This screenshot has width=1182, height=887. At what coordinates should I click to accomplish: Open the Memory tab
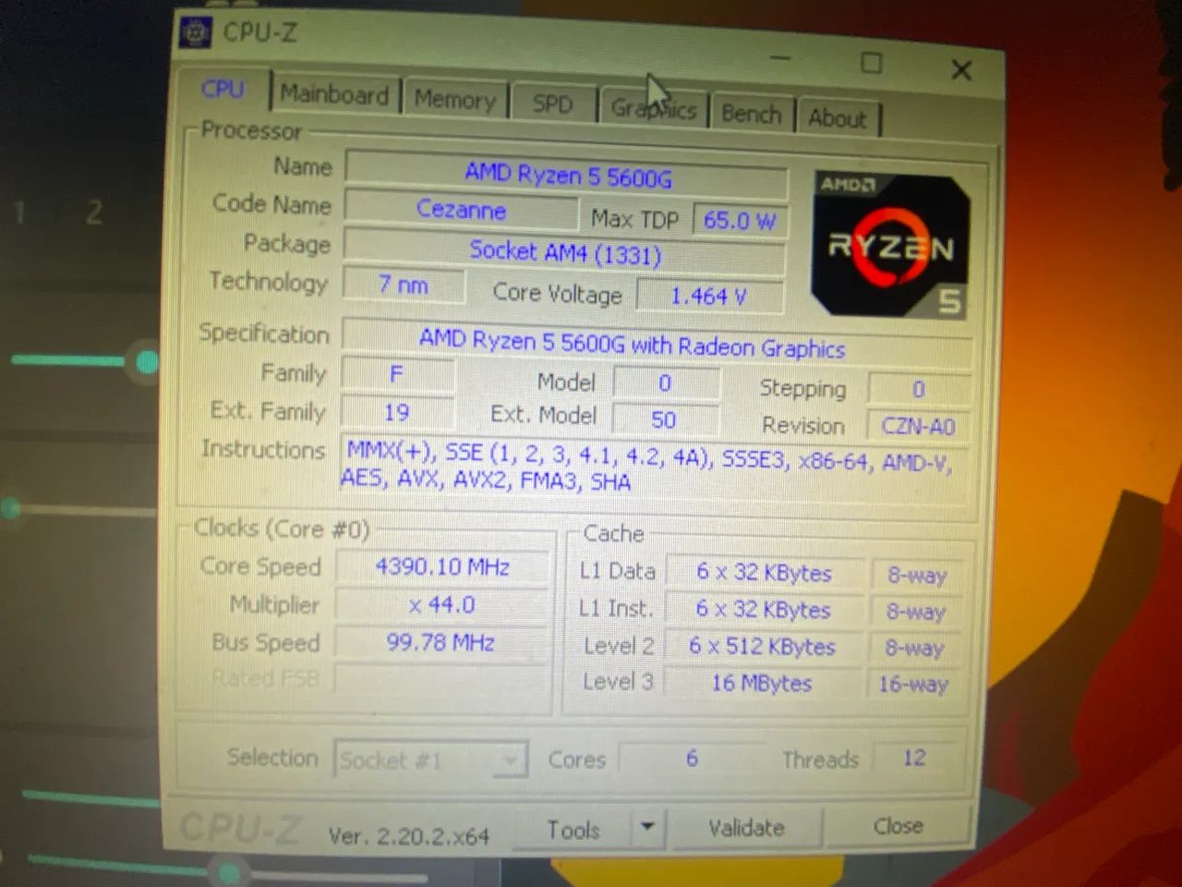point(454,99)
